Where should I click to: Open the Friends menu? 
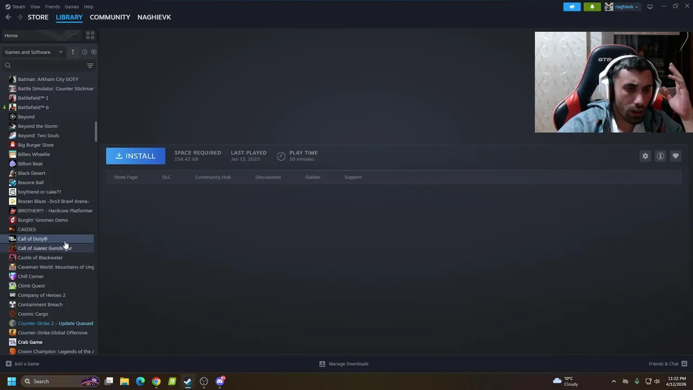[x=53, y=6]
